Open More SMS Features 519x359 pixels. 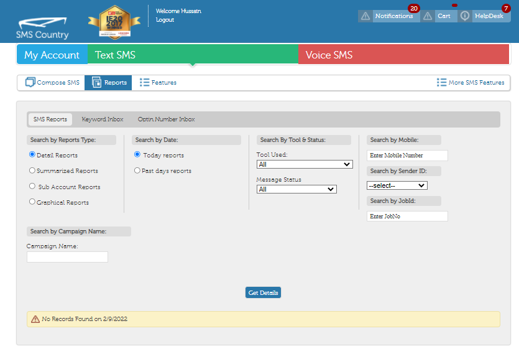tap(471, 82)
